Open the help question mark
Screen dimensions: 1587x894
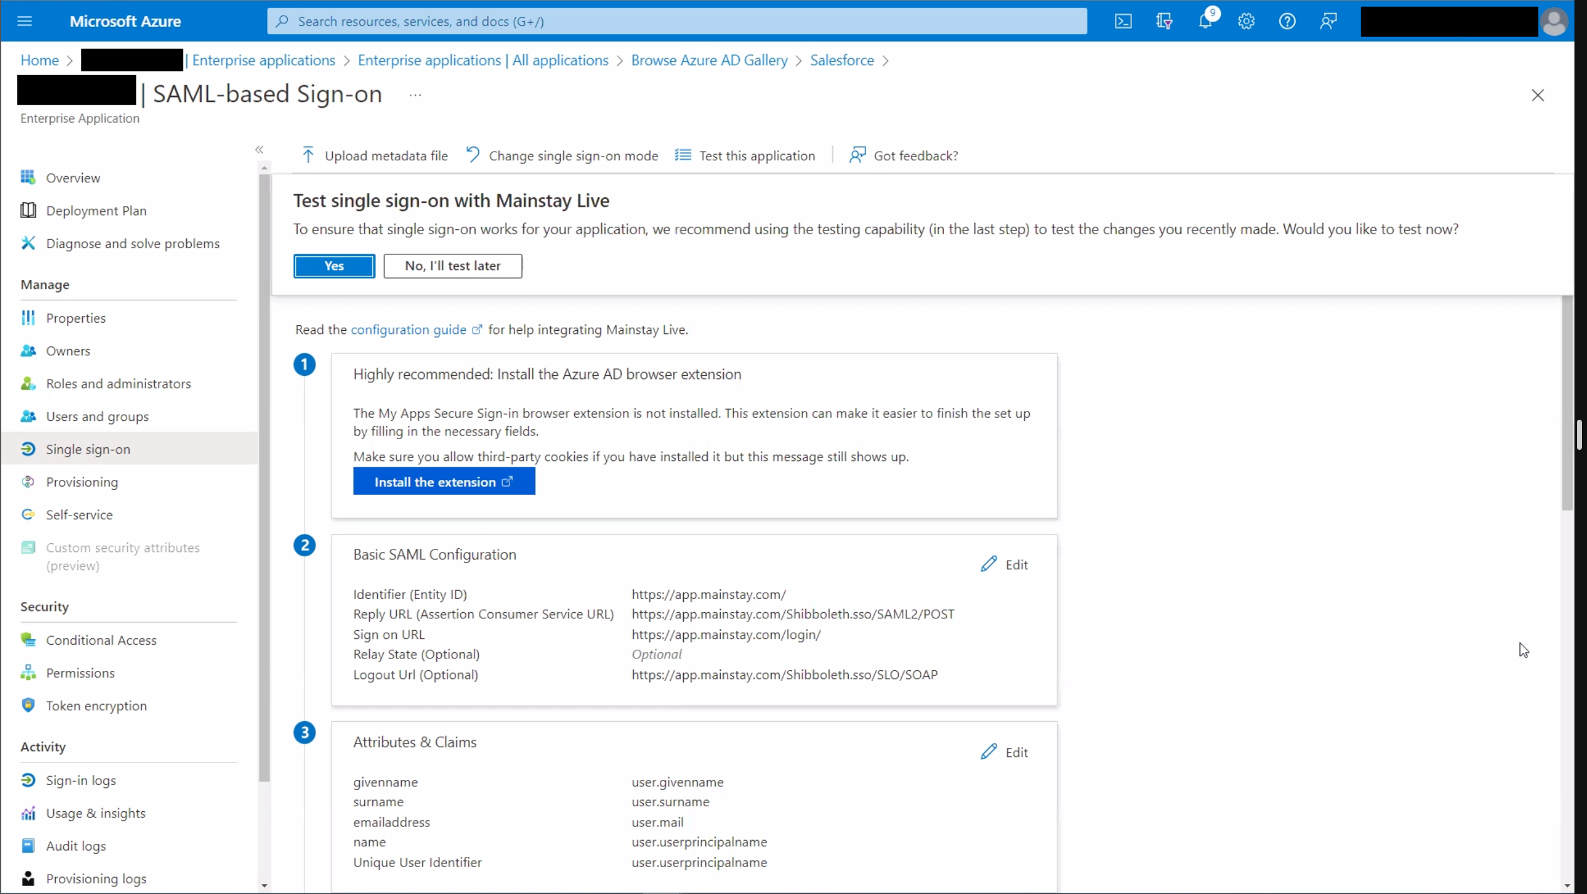[1287, 21]
